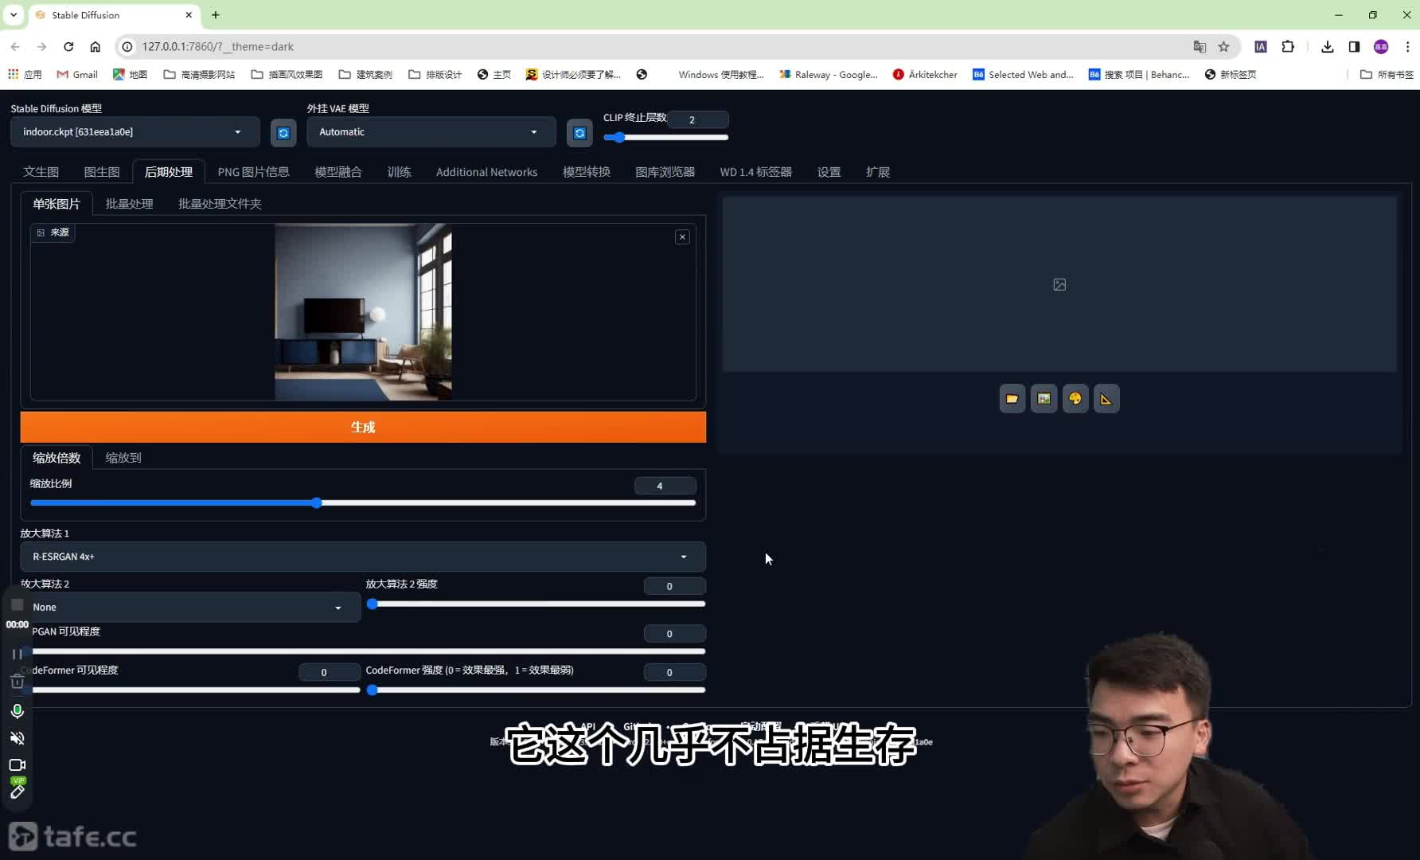Viewport: 1420px width, 860px height.
Task: Open the Arkitekcher bookmark
Action: pyautogui.click(x=925, y=75)
